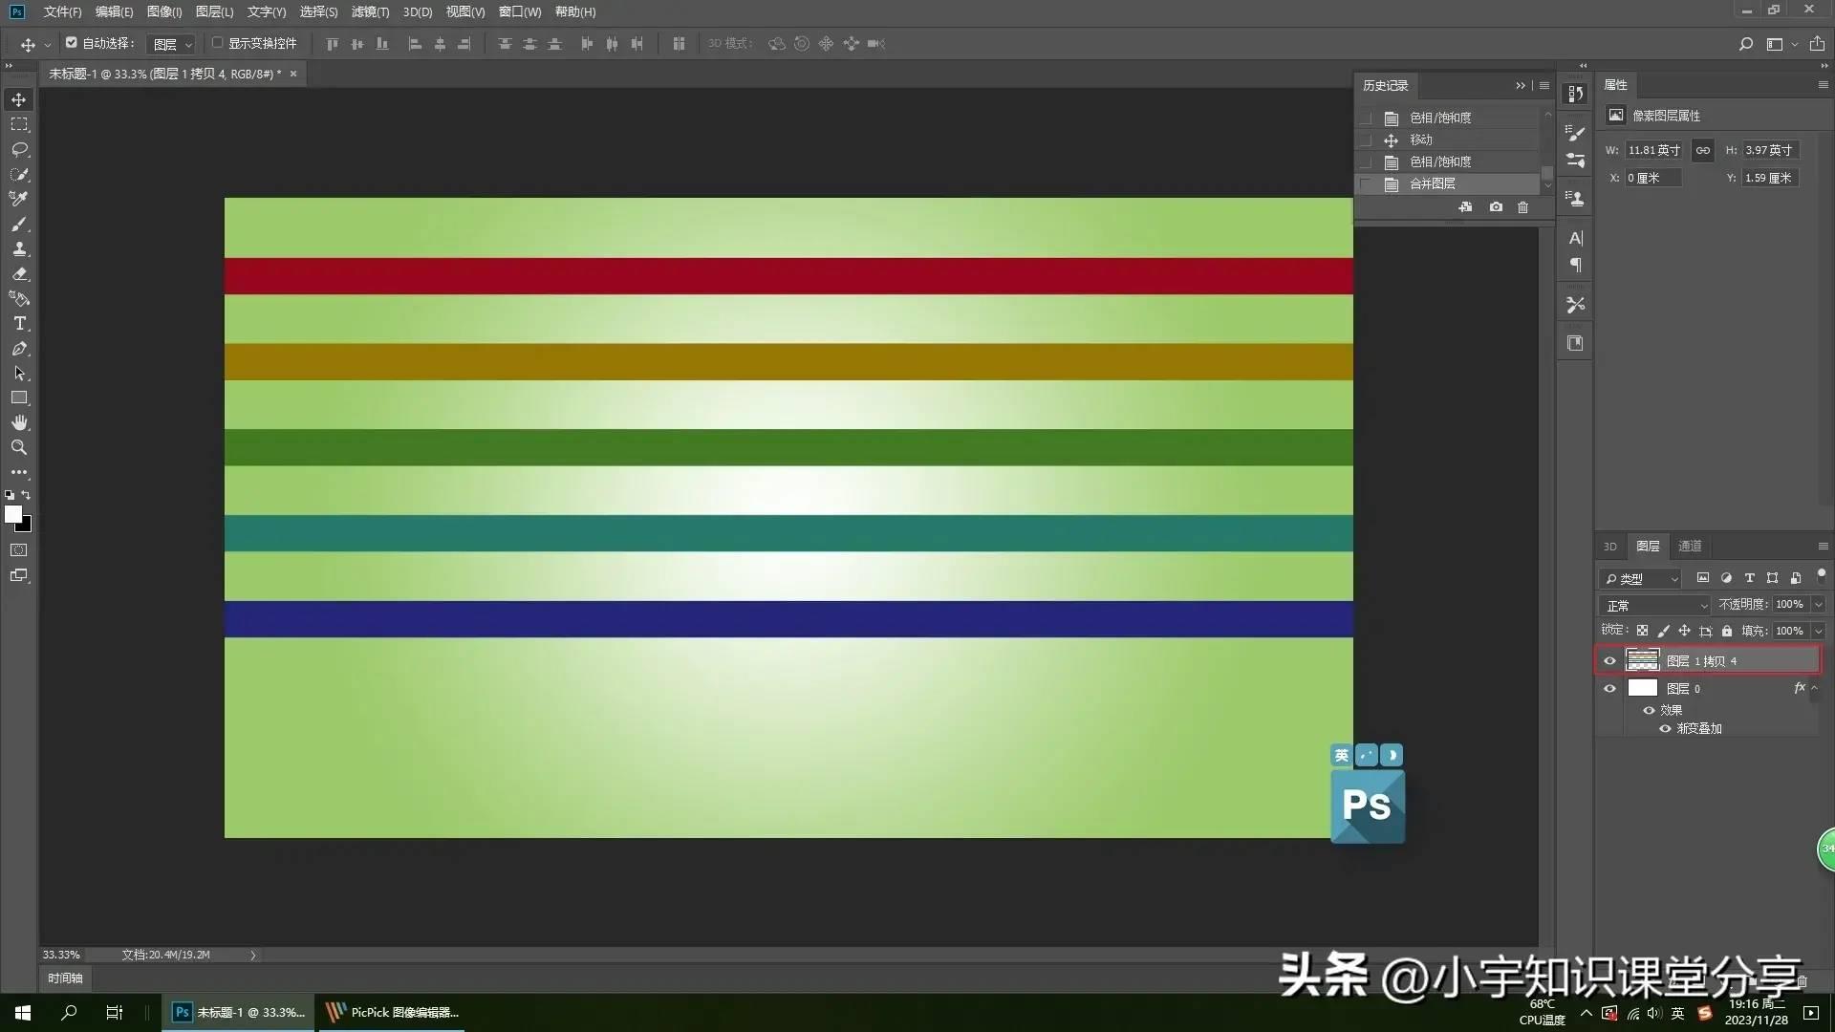
Task: Hide the 图层 0 layer
Action: coord(1609,688)
